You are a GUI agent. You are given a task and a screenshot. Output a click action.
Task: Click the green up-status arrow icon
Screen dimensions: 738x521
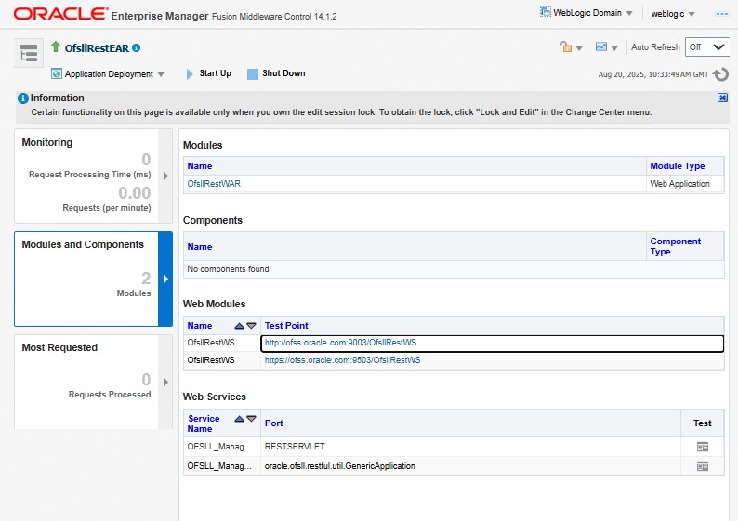point(56,46)
